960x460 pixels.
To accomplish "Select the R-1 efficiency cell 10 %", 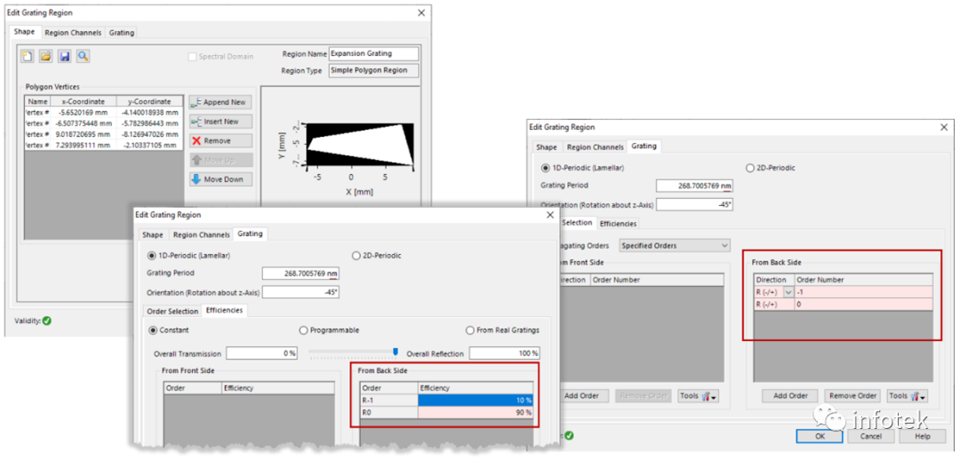I will (475, 400).
